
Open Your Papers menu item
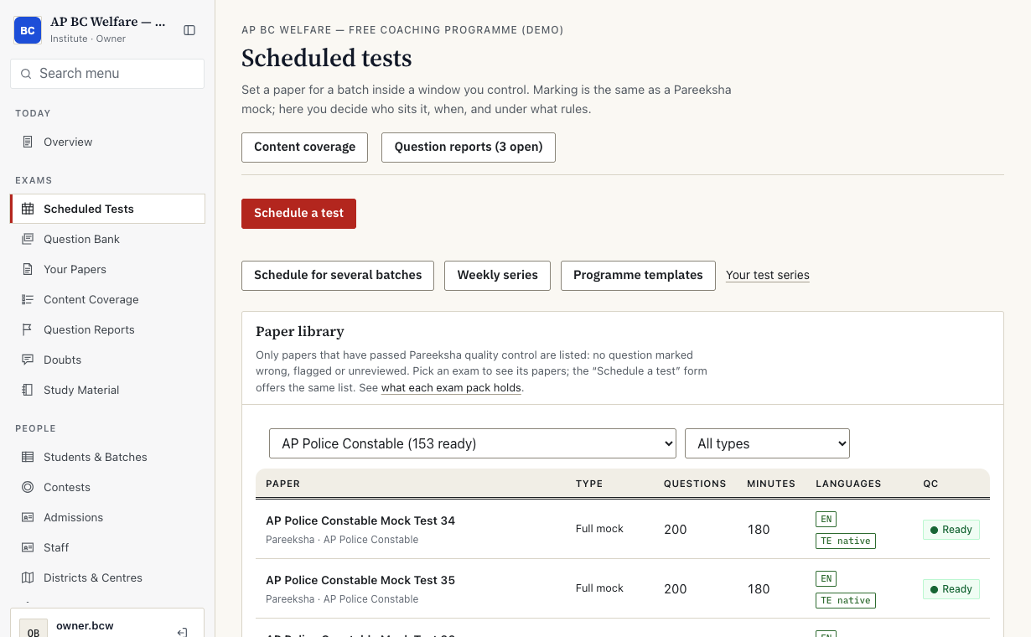(x=107, y=269)
